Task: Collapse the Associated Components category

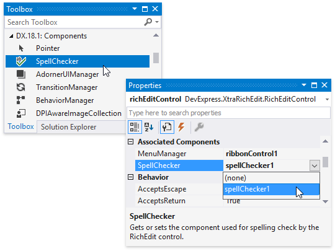Action: click(x=130, y=142)
